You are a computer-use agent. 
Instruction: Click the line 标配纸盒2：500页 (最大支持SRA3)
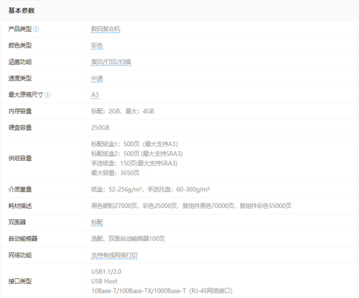click(x=137, y=153)
